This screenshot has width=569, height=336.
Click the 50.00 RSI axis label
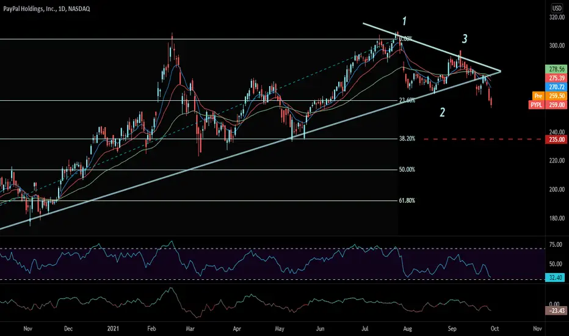pos(556,264)
